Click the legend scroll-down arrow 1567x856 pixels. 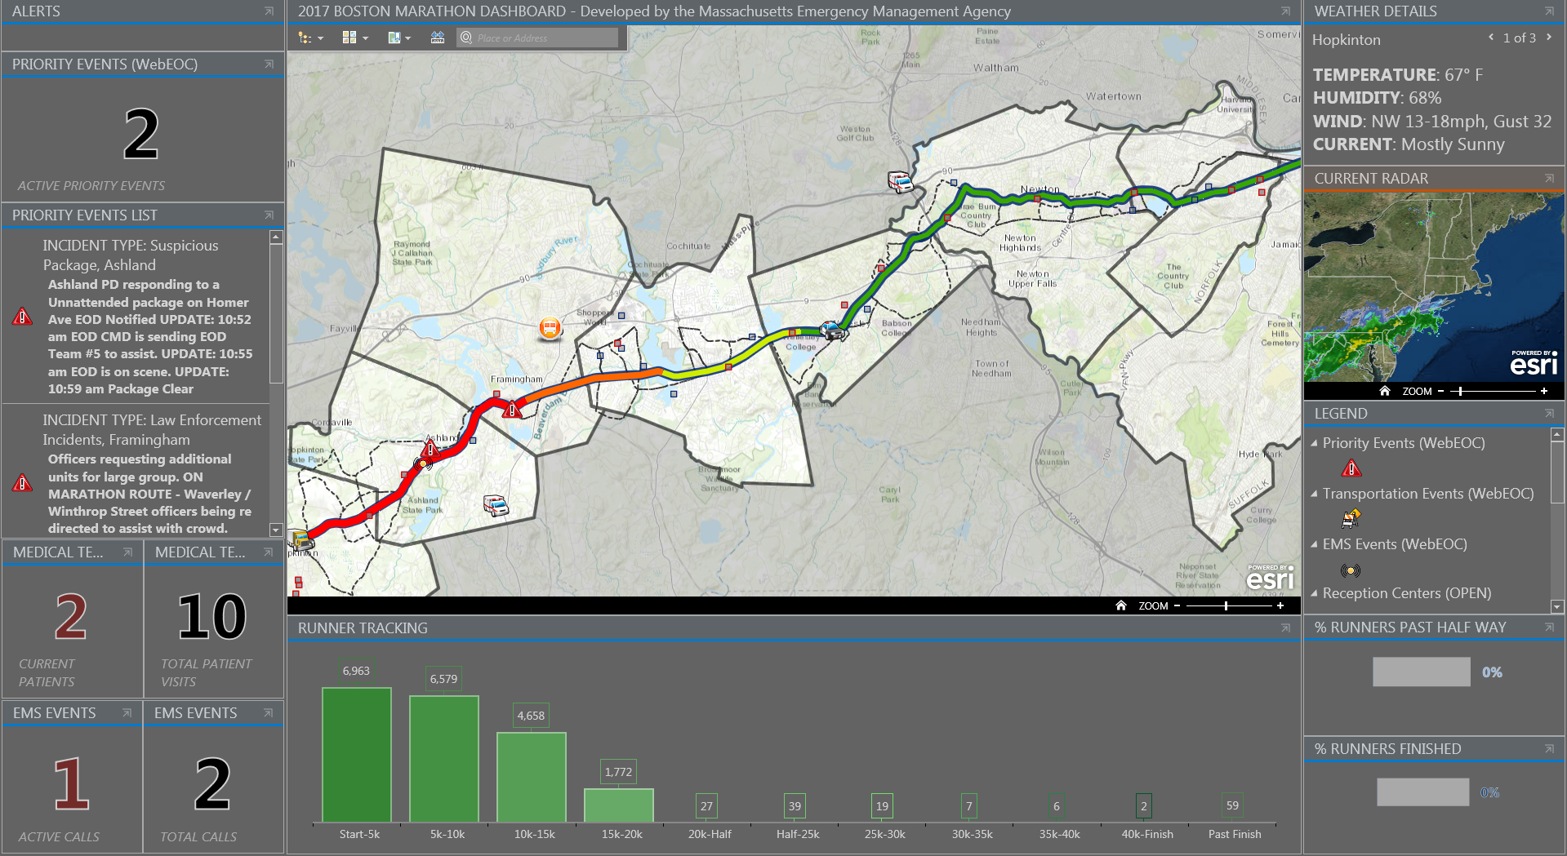pyautogui.click(x=1557, y=606)
